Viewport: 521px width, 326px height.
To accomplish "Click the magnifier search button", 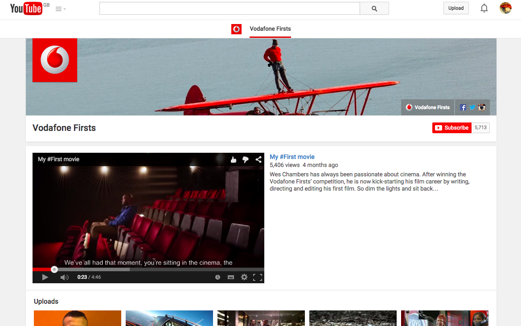I will 374,8.
